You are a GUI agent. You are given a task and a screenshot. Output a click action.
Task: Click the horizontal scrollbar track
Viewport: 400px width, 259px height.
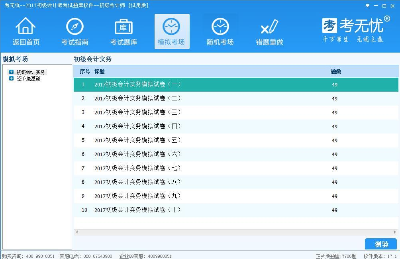tap(236, 232)
